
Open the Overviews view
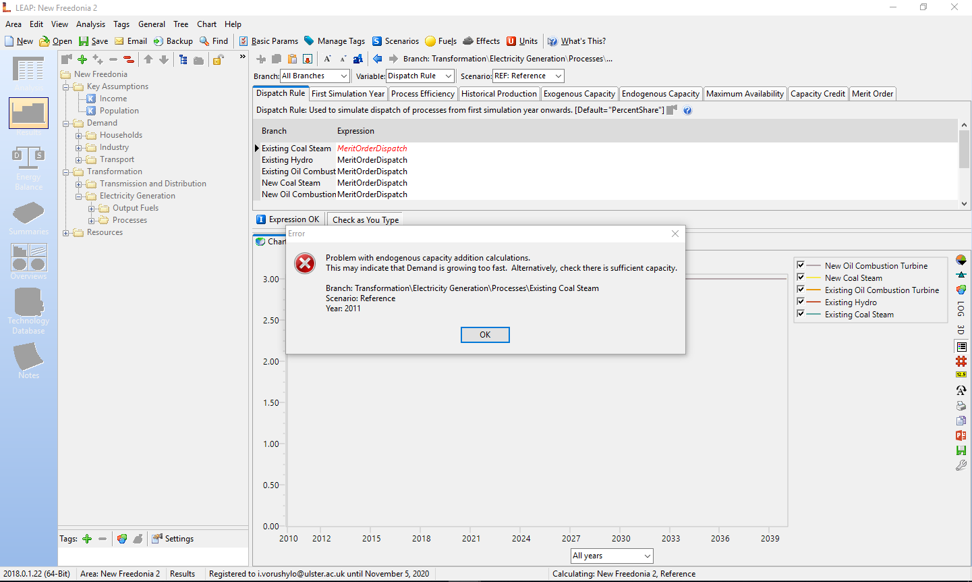[x=28, y=262]
